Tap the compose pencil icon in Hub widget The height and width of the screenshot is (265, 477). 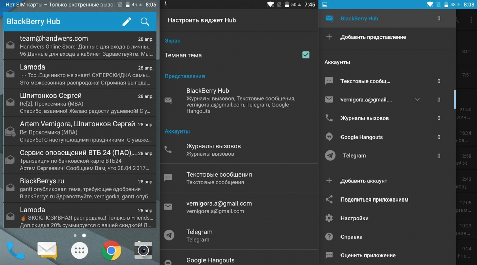[x=127, y=22]
